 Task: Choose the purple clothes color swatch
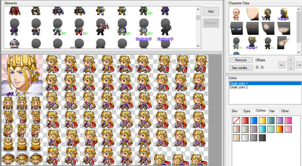280,121
